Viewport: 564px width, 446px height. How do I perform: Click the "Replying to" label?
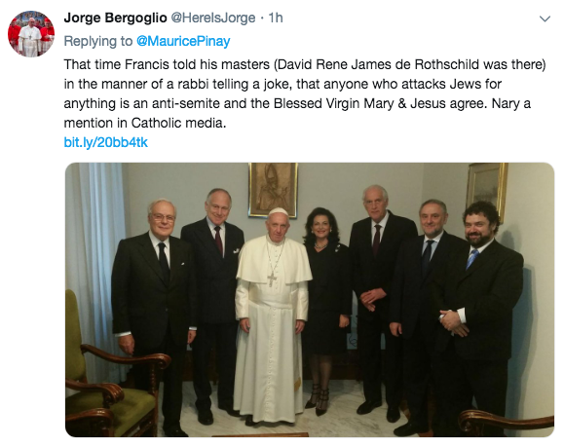(98, 41)
